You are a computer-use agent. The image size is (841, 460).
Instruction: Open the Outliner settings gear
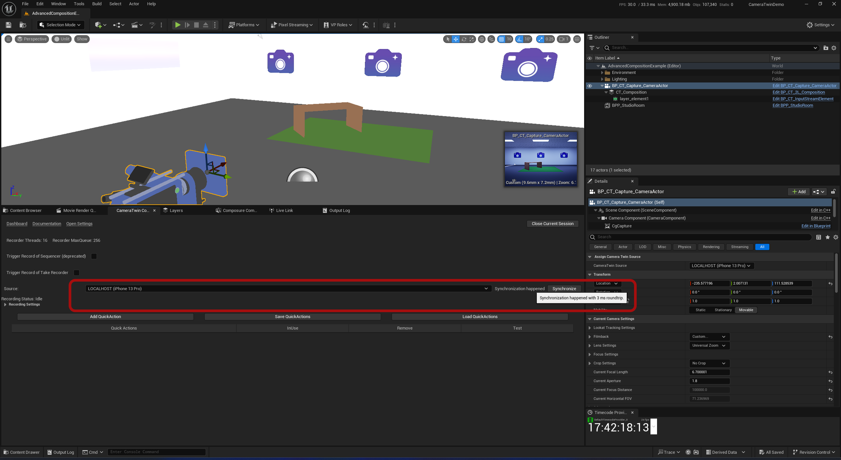tap(834, 48)
